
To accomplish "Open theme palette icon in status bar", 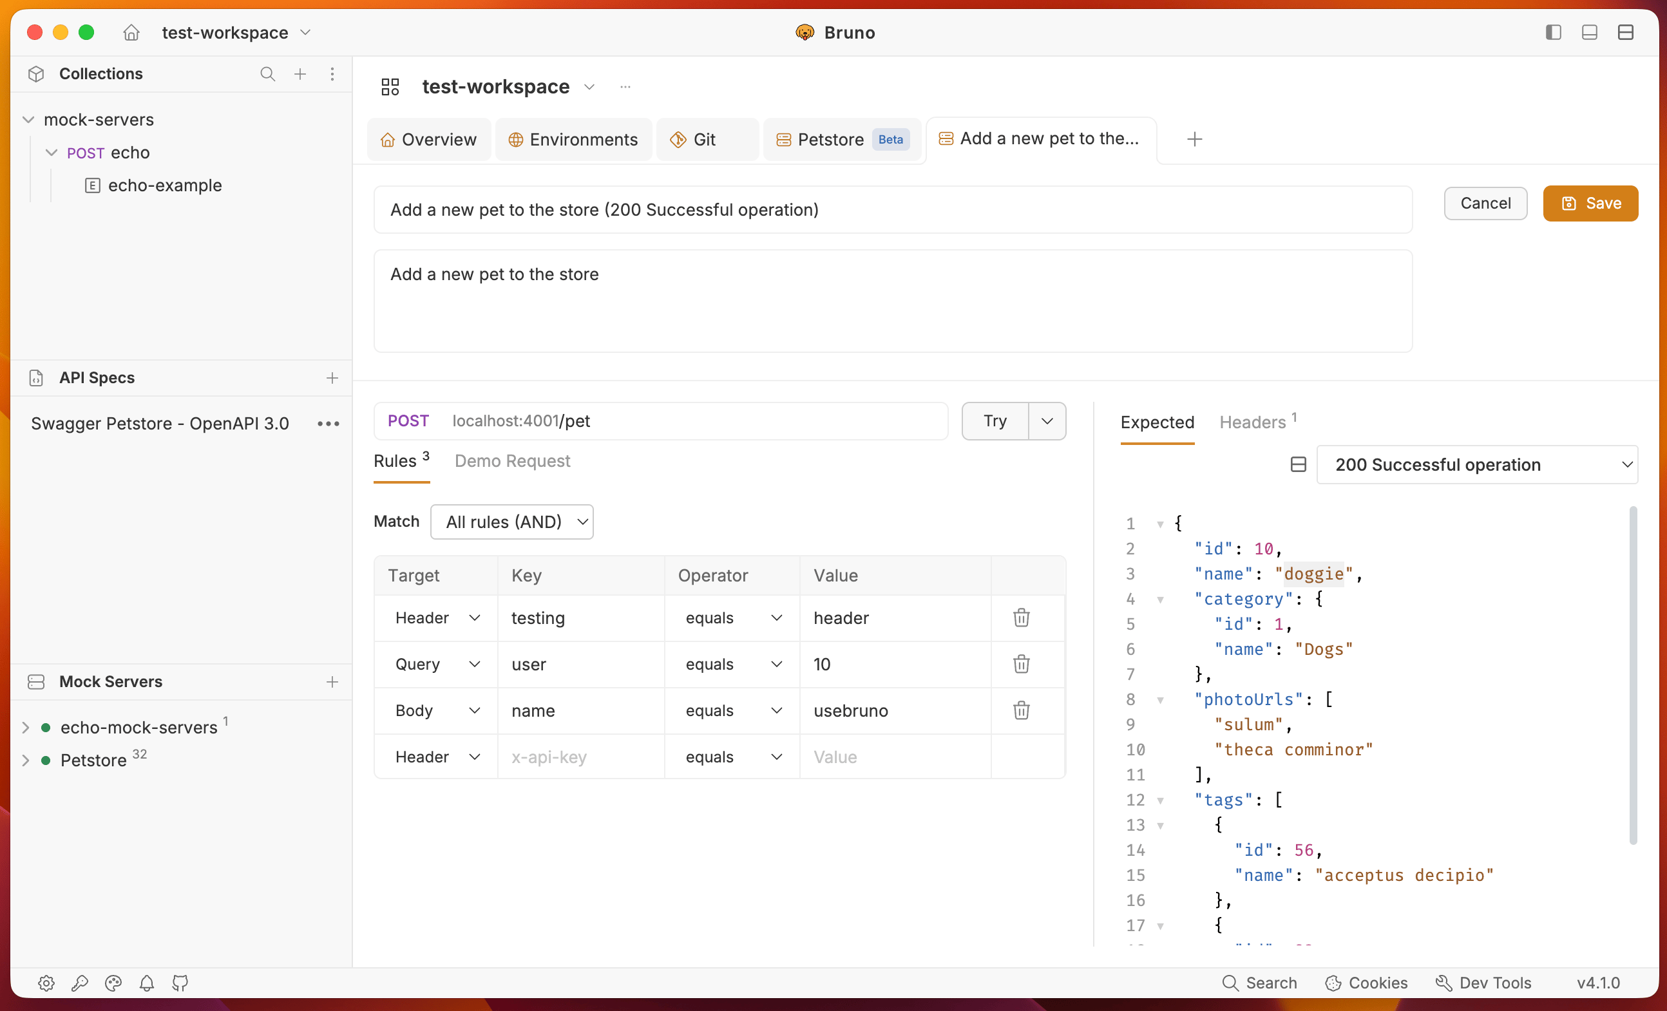I will pos(113,983).
